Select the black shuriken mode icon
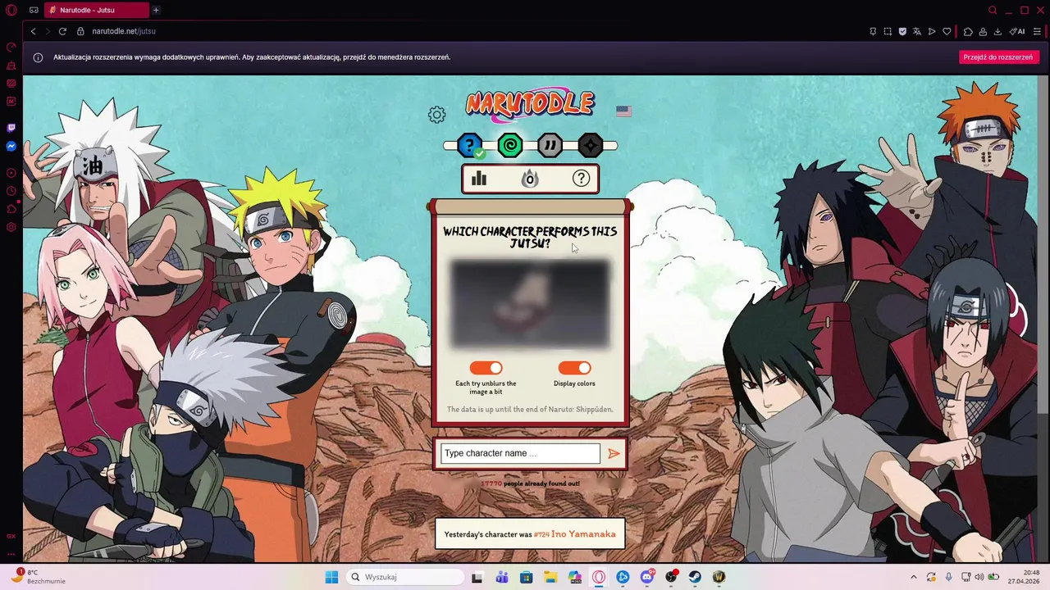This screenshot has width=1050, height=590. click(591, 146)
